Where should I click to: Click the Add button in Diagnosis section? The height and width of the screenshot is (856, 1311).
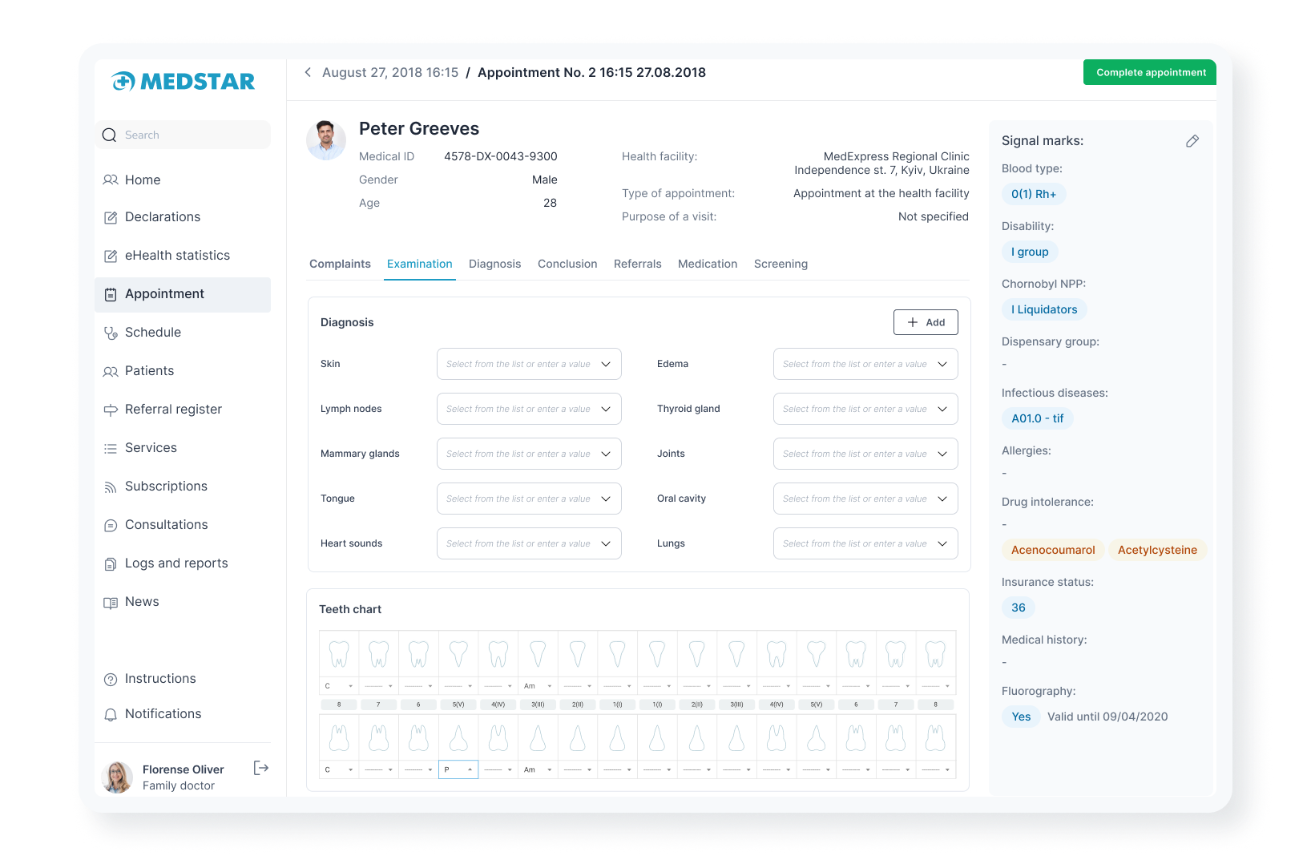tap(926, 322)
